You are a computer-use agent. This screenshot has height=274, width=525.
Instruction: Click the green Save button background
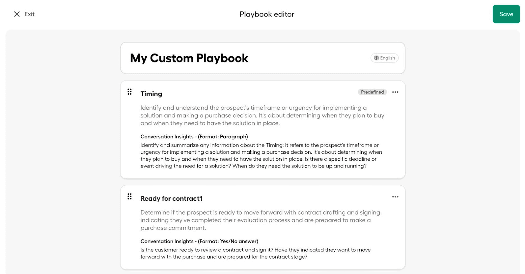pos(506,14)
